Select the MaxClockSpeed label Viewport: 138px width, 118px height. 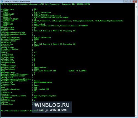pyautogui.click(x=8, y=69)
